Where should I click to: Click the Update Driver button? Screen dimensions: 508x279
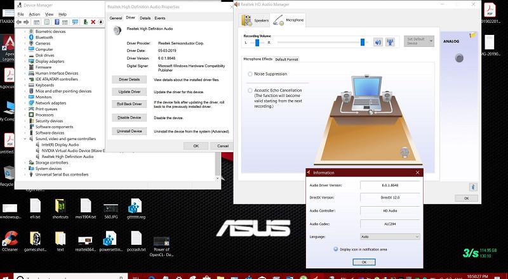[x=129, y=92]
